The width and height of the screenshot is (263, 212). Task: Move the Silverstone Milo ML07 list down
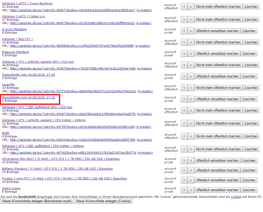[x=191, y=161]
